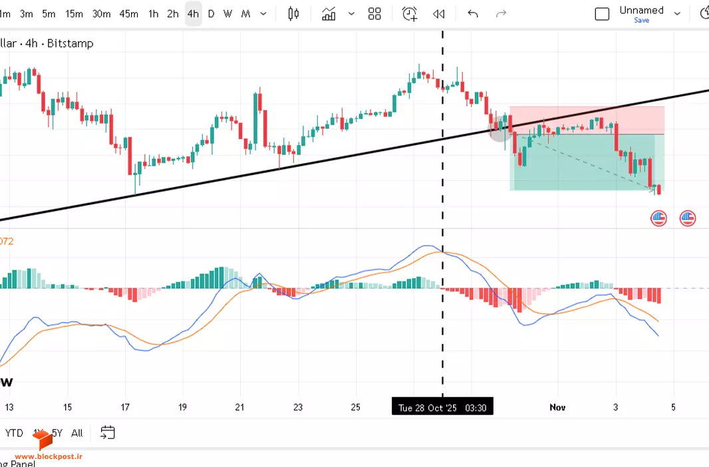This screenshot has width=709, height=467.
Task: Click the Save link under Unnamed
Action: tap(642, 21)
